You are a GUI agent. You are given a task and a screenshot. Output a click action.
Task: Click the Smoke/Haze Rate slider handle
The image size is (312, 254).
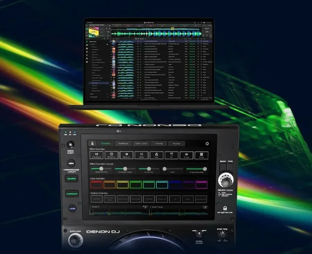click(205, 169)
